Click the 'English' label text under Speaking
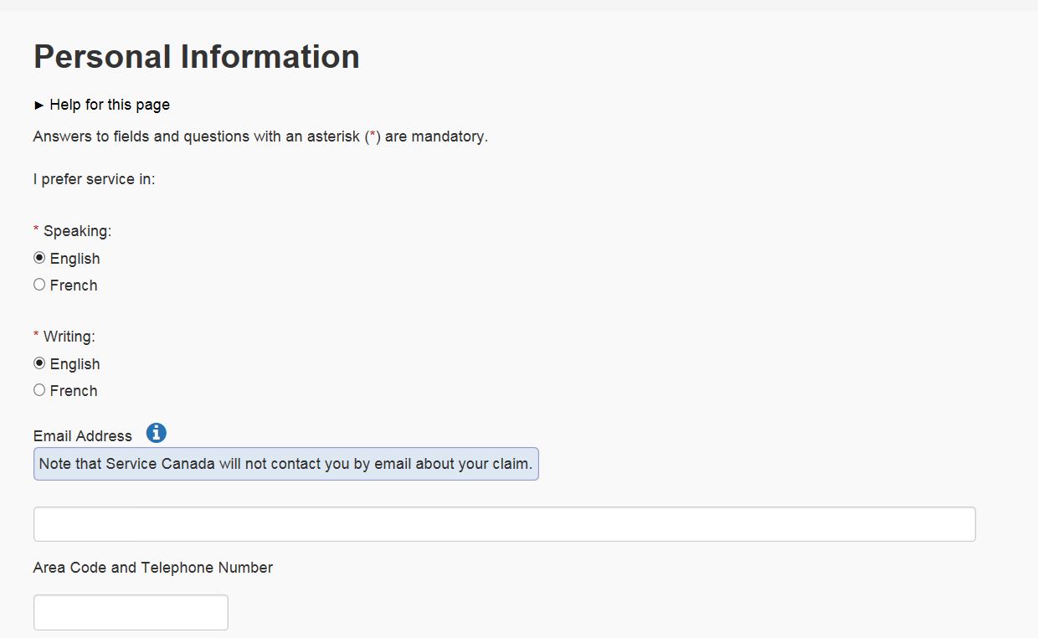The width and height of the screenshot is (1038, 638). tap(75, 259)
